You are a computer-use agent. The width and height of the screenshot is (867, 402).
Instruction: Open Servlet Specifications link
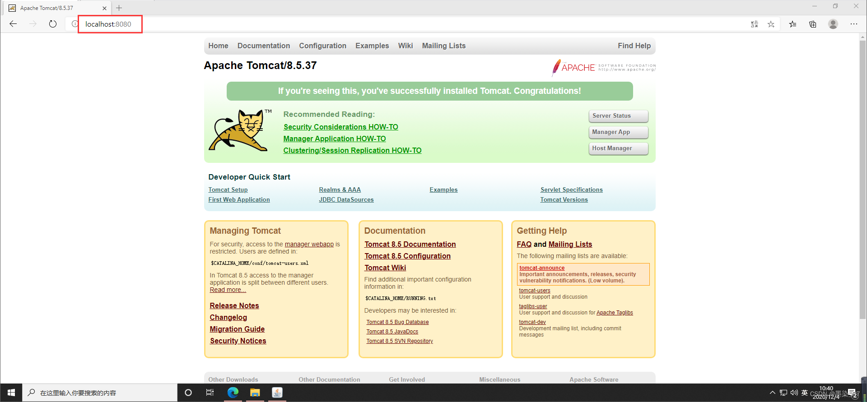[x=572, y=189]
